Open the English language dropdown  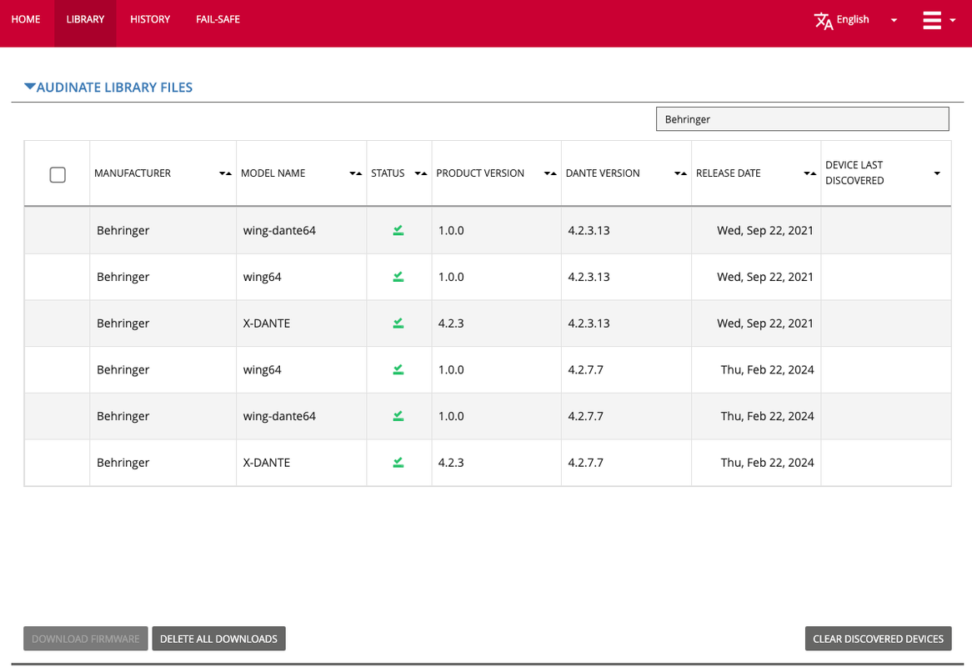click(868, 20)
